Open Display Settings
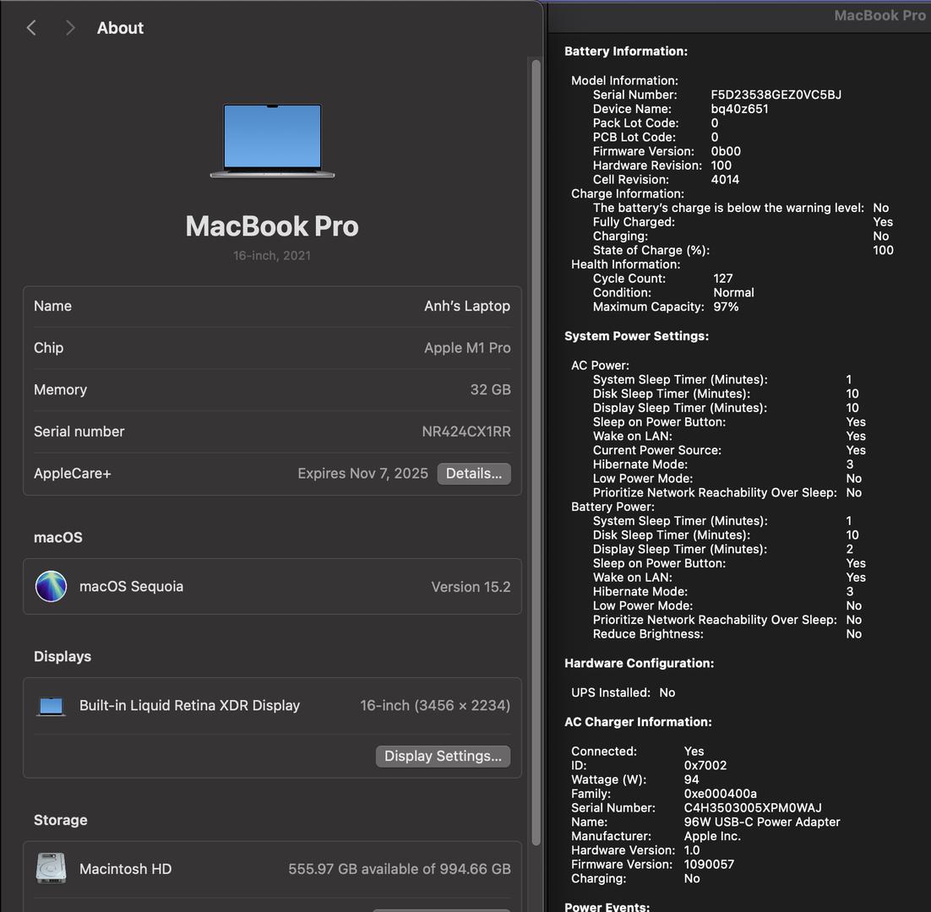Viewport: 931px width, 912px height. 443,756
